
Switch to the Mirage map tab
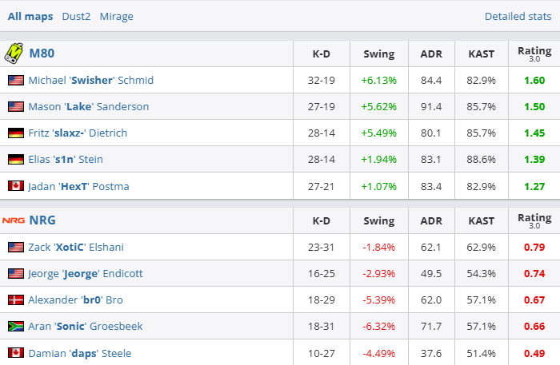pos(117,16)
